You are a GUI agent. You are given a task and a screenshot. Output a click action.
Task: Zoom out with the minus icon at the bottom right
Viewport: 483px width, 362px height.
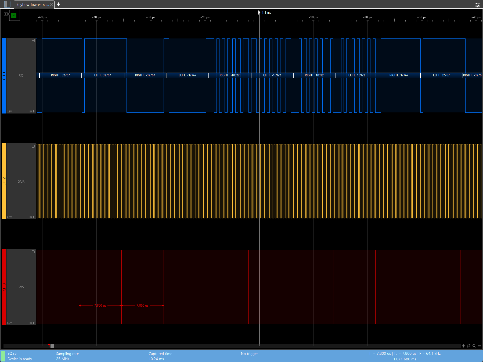coord(480,346)
